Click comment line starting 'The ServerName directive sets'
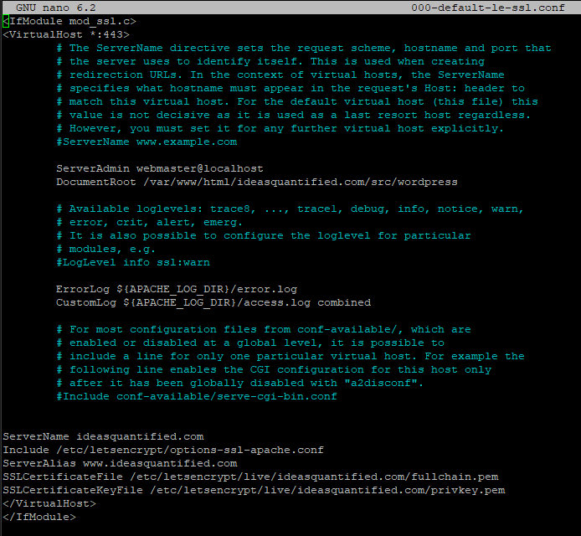The width and height of the screenshot is (581, 536). (304, 48)
